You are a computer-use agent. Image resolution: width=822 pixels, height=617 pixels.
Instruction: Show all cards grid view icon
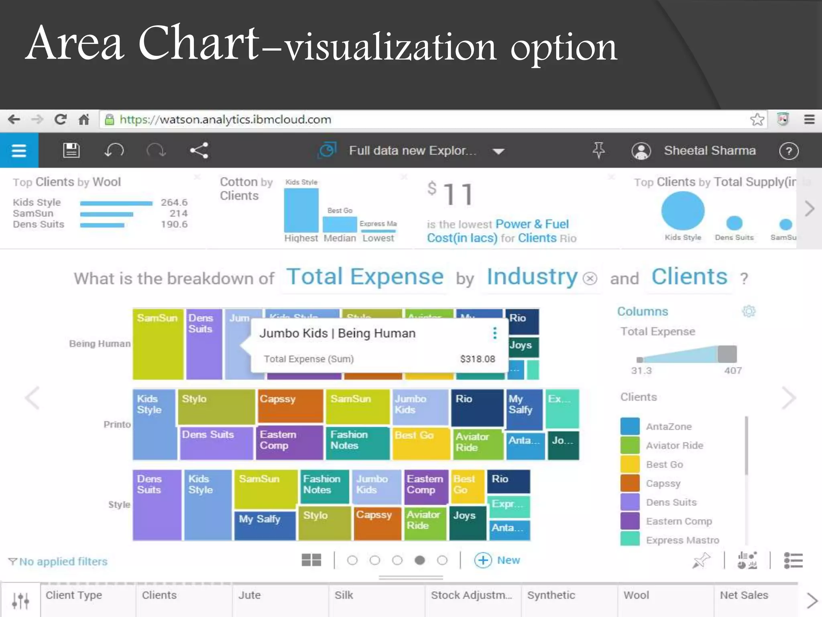pos(311,560)
